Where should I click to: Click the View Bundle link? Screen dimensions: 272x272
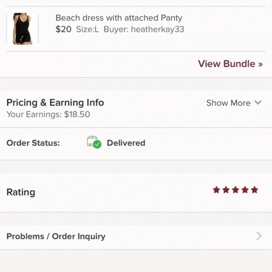(230, 64)
